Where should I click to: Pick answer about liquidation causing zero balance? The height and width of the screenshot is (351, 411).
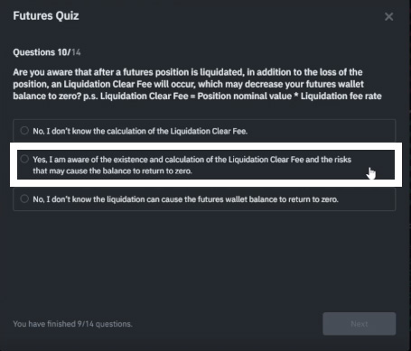point(185,199)
